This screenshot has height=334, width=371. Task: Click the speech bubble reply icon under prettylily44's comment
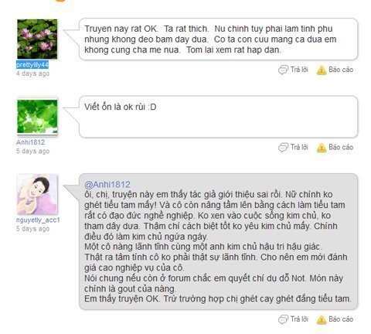pos(283,70)
